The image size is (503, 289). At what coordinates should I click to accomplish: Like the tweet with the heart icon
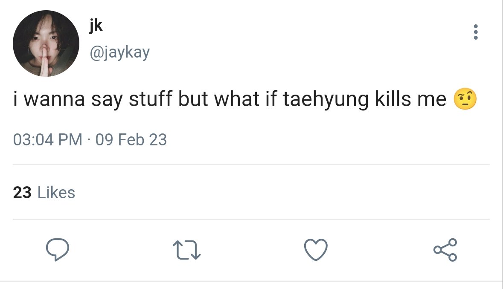click(x=316, y=250)
